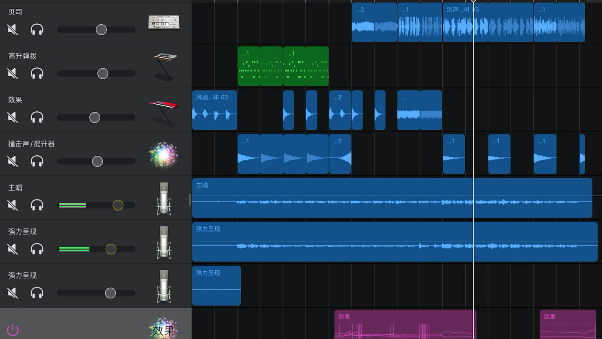Select the 撞击声/提升器 track name
602x339 pixels.
(x=31, y=144)
